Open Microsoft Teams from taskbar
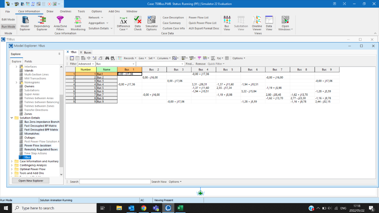 point(156,208)
